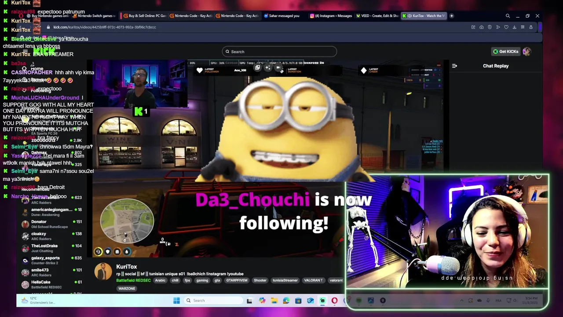The width and height of the screenshot is (563, 317).
Task: Select the WARZONE tag
Action: point(127,288)
